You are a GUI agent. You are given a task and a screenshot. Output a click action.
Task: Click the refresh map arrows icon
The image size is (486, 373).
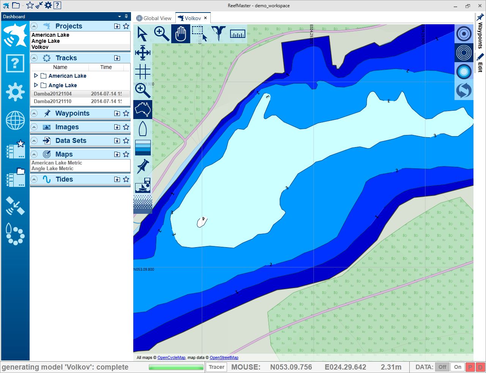click(464, 91)
